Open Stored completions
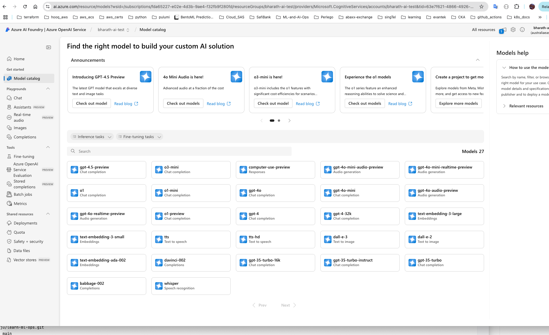 24,184
